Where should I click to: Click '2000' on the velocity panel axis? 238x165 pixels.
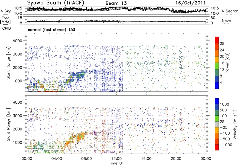18,129
